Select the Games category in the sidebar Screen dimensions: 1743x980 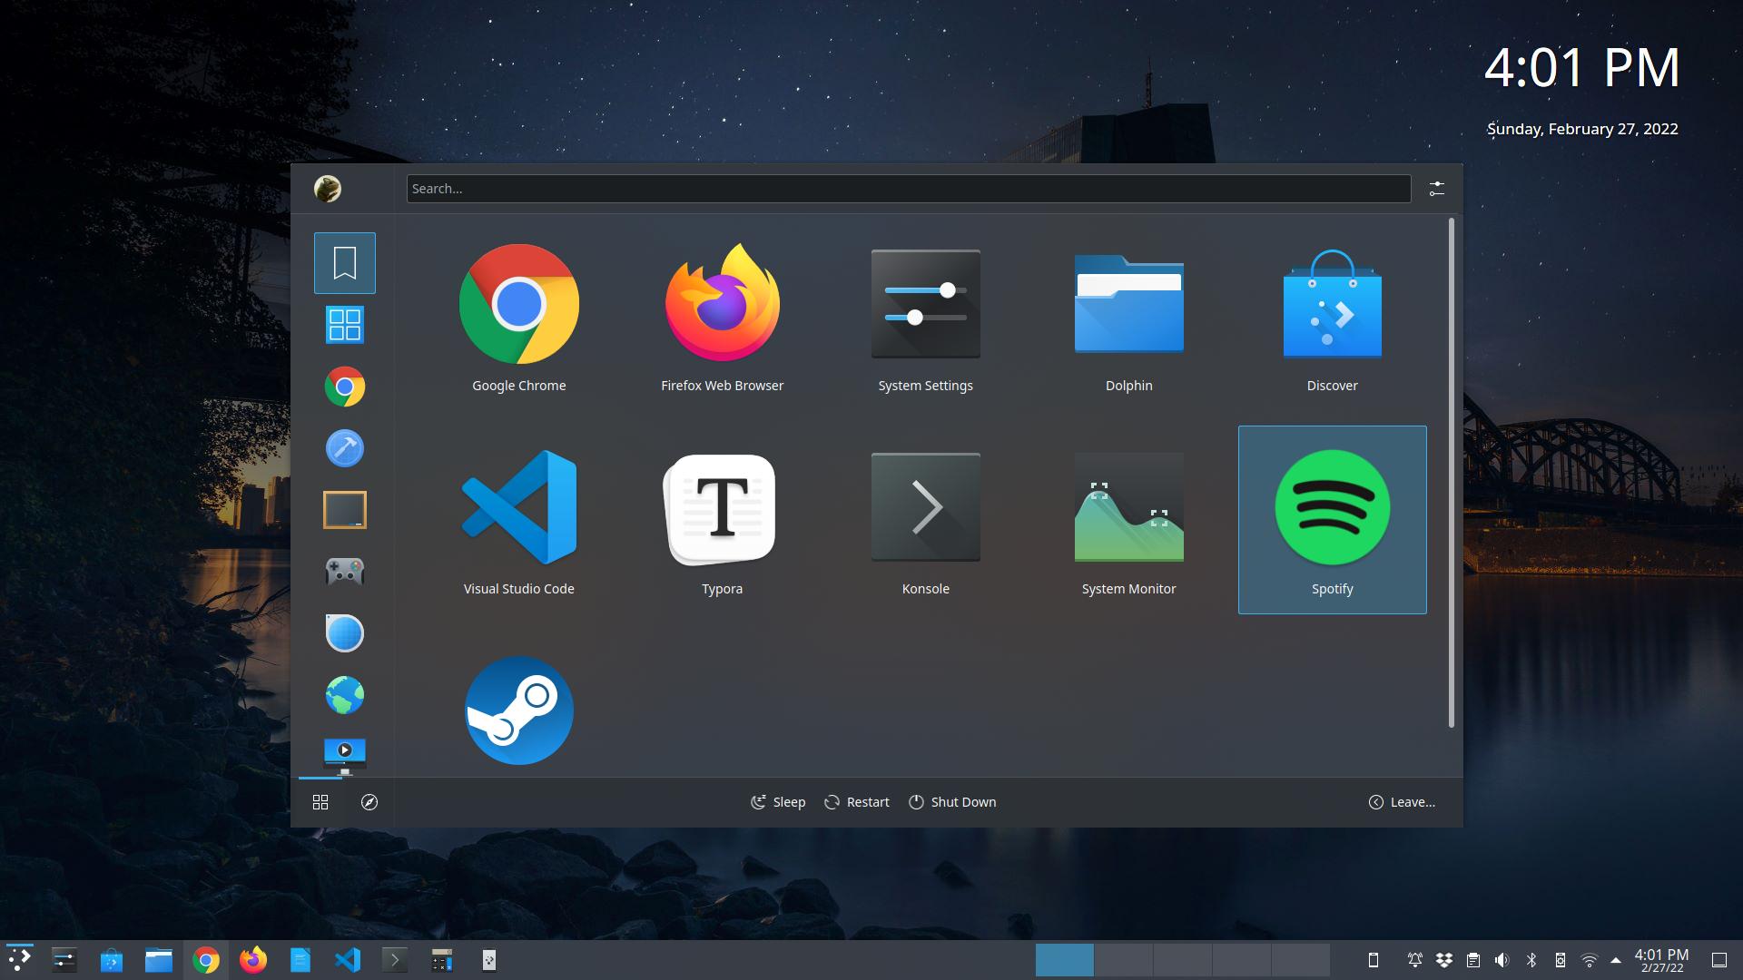click(344, 571)
